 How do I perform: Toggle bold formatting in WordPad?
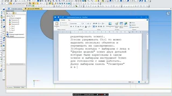click(71, 26)
